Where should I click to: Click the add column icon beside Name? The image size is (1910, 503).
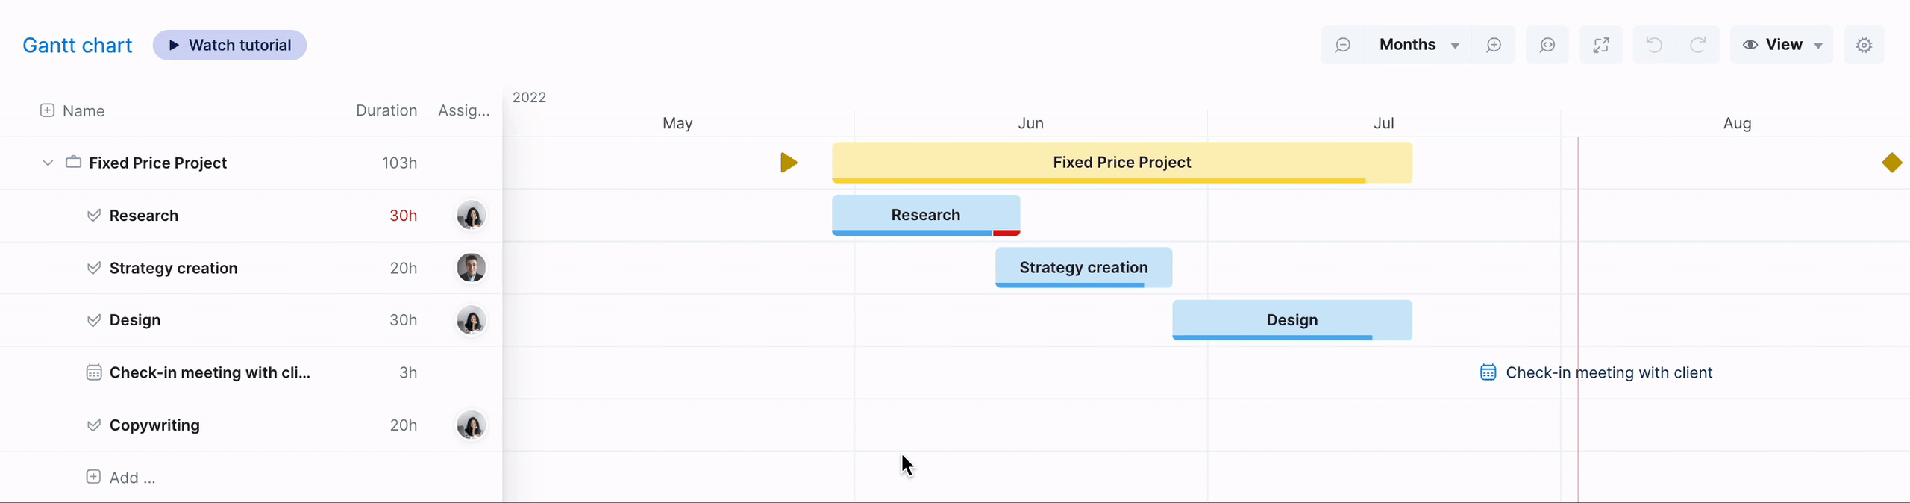pyautogui.click(x=47, y=110)
